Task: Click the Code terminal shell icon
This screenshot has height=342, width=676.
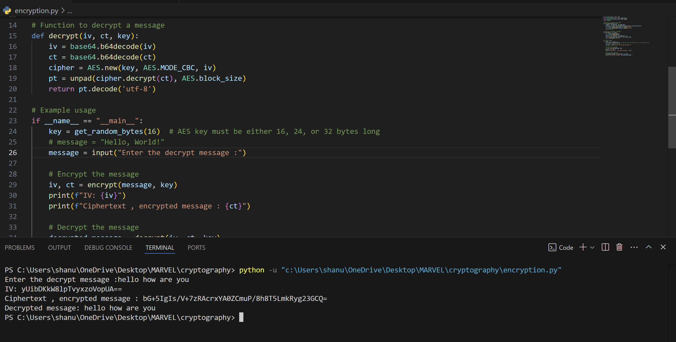Action: coord(552,248)
